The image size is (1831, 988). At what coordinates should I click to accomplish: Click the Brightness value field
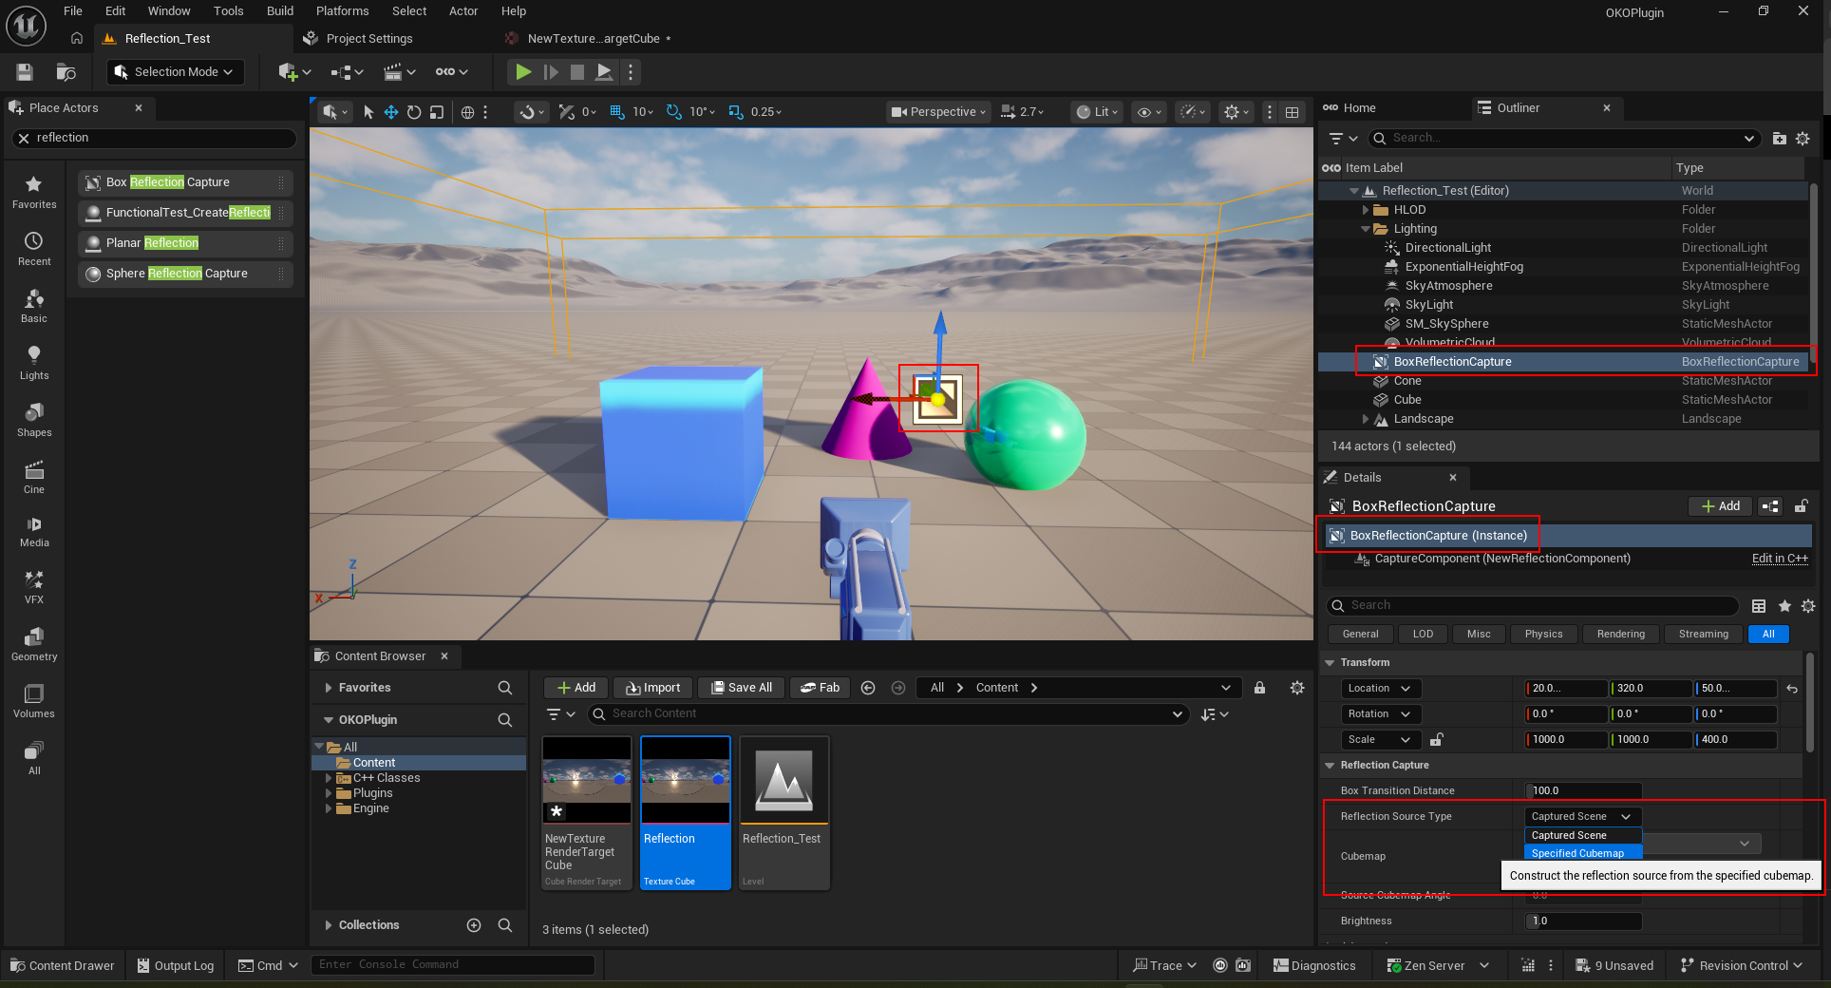point(1583,921)
